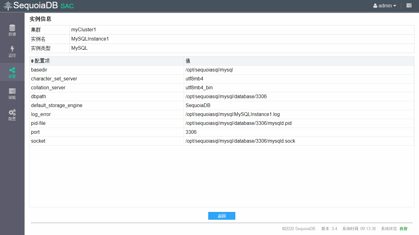419x235 pixels.
Task: Click the 值 column header
Action: pos(188,61)
